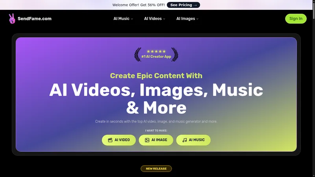Click the 'Create Epic Content With' heading
The height and width of the screenshot is (177, 315).
pyautogui.click(x=156, y=76)
